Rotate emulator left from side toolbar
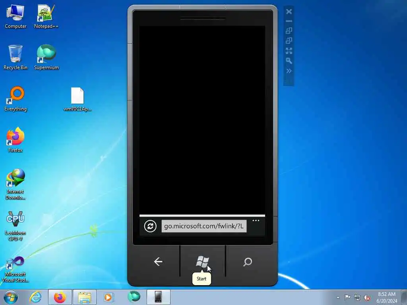 tap(289, 31)
